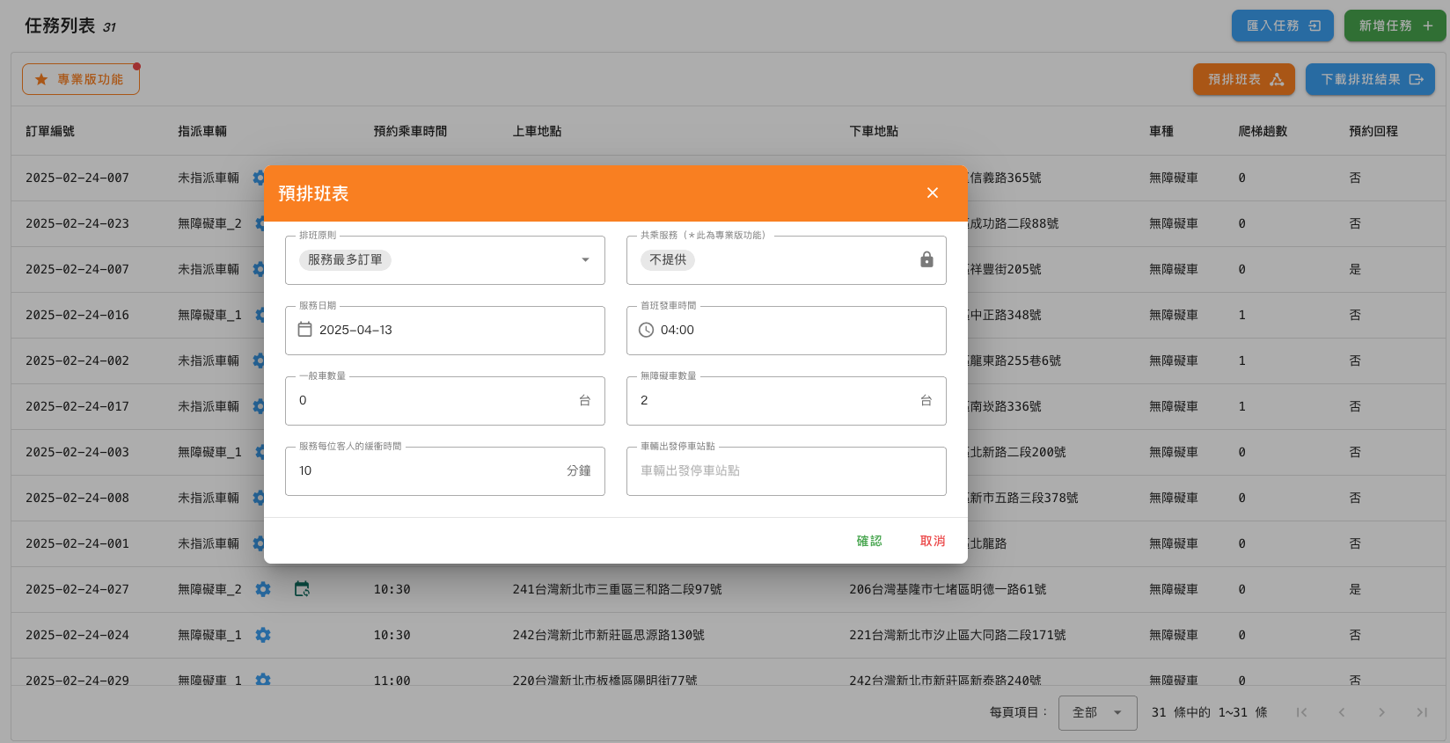This screenshot has width=1450, height=743.
Task: Click the 不提供 chip in 共乘服務
Action: [x=668, y=260]
